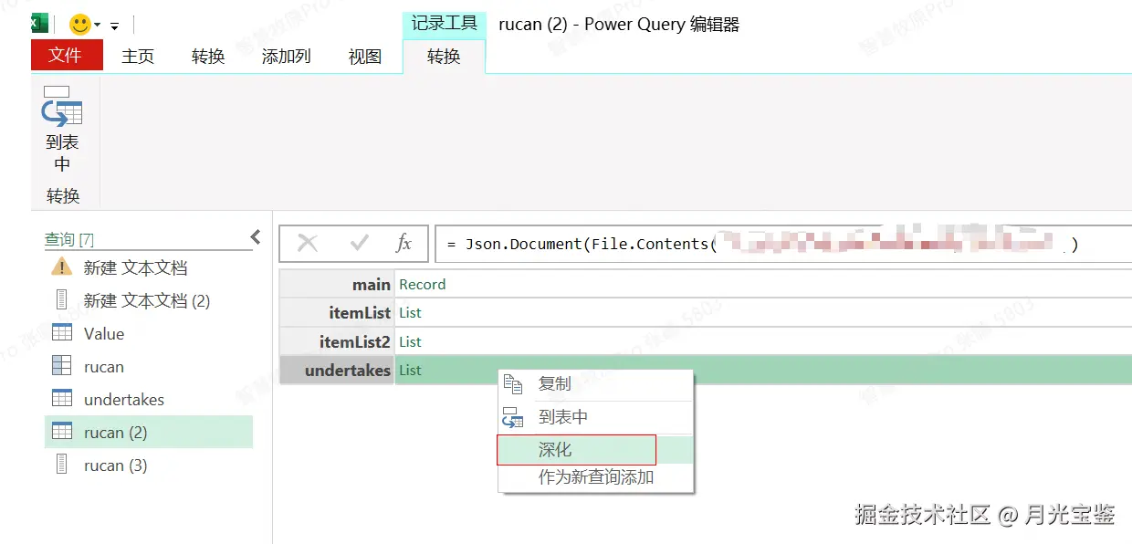The width and height of the screenshot is (1132, 544).
Task: Open the List value in itemList2 row
Action: 410,341
